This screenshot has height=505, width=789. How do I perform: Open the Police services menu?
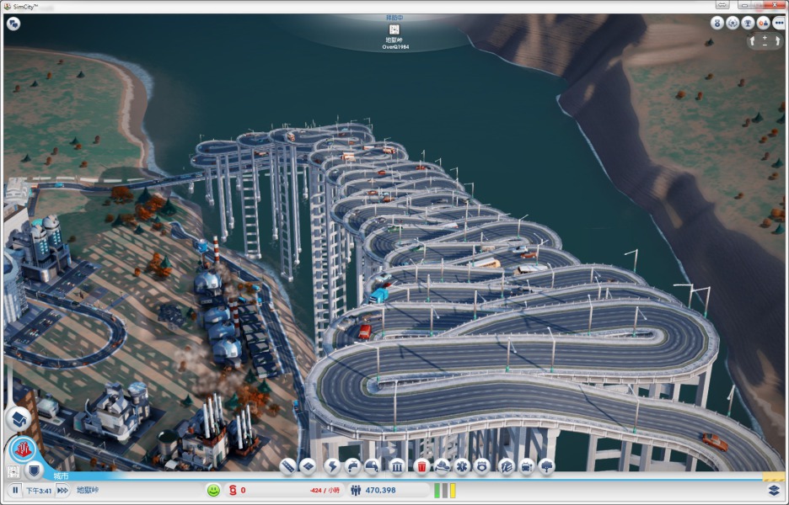coord(482,465)
